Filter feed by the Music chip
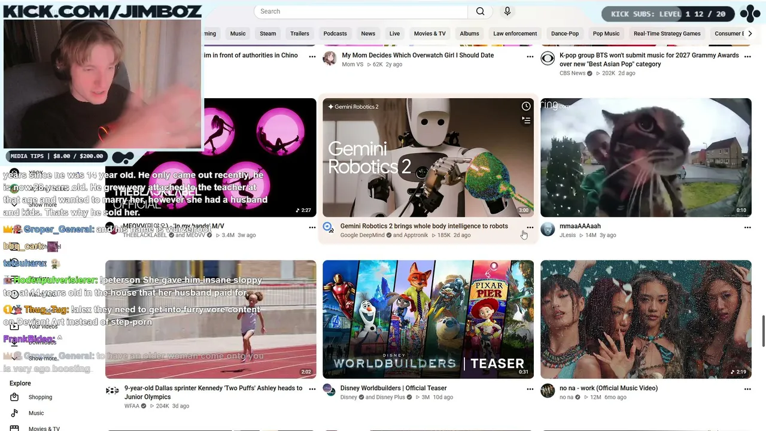The width and height of the screenshot is (766, 431). [x=238, y=34]
